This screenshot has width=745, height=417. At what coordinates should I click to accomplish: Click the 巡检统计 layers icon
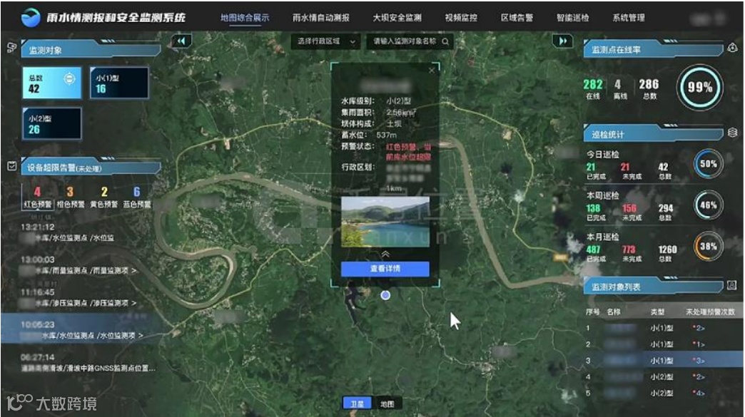[x=732, y=133]
